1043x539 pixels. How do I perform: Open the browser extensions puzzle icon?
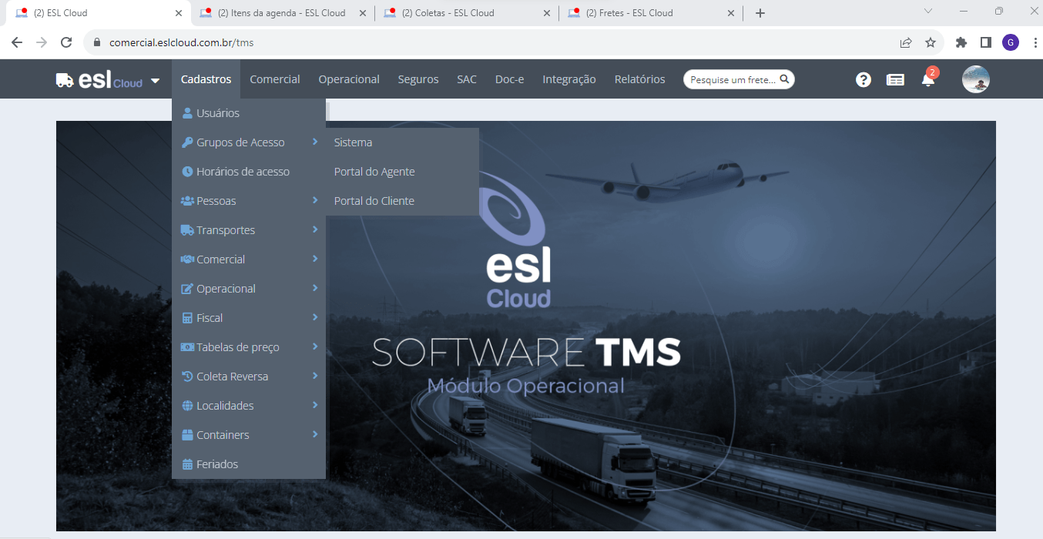(x=961, y=42)
